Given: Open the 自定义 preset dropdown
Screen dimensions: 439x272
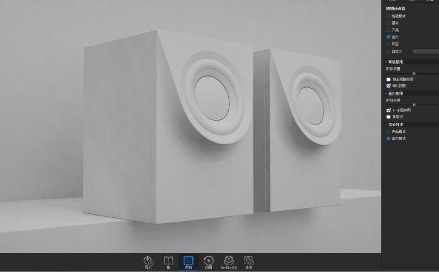Looking at the screenshot, I should pyautogui.click(x=426, y=51).
